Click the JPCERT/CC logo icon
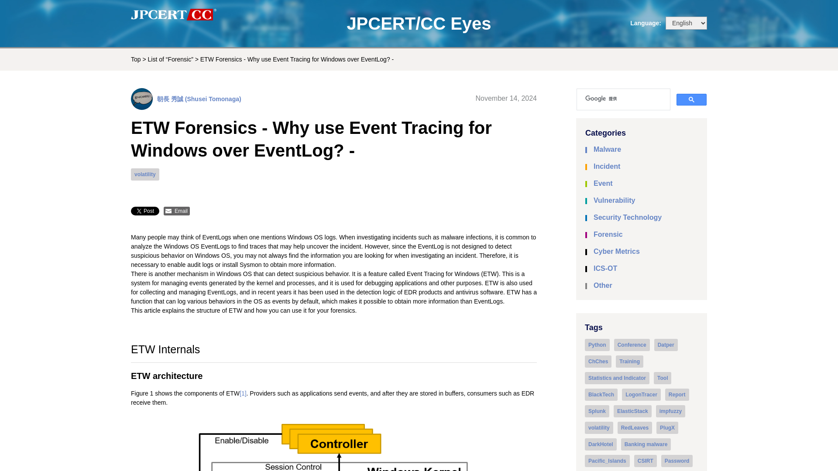 tap(173, 15)
